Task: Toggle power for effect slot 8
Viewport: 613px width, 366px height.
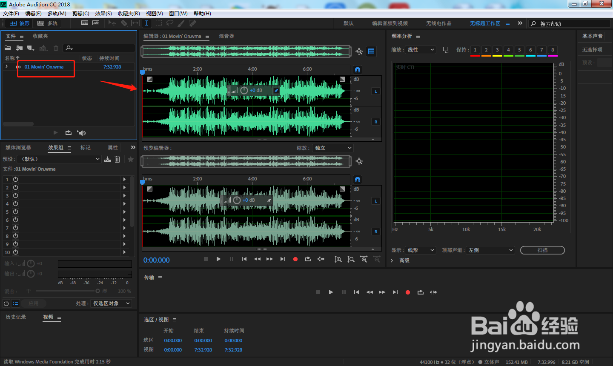Action: coord(15,236)
